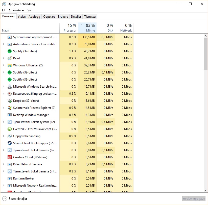Switch to the Detaljer tab
This screenshot has width=208, height=205.
[76, 17]
